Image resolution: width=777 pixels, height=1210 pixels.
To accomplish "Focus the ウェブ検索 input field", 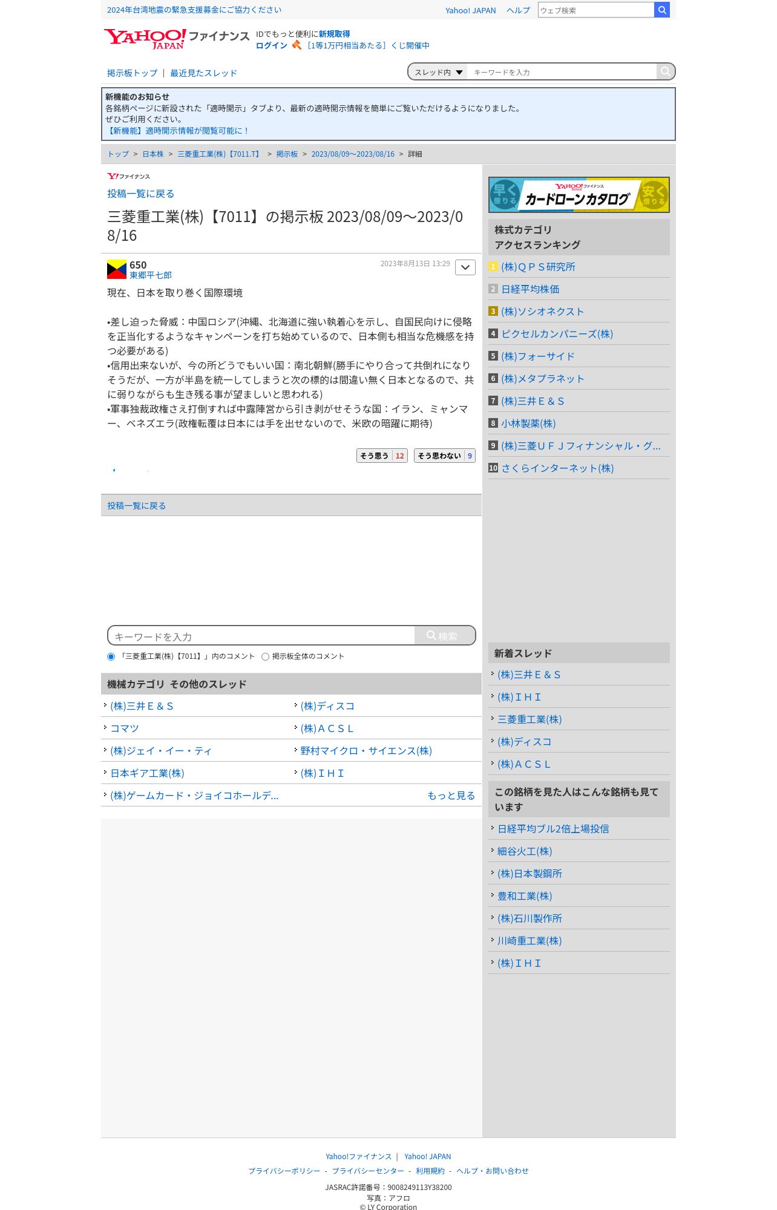I will 596,10.
